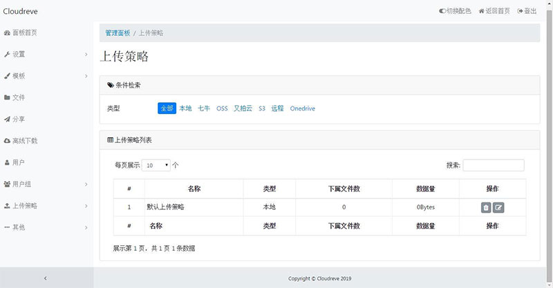
Task: Expand the 其他 sidebar menu
Action: click(45, 227)
